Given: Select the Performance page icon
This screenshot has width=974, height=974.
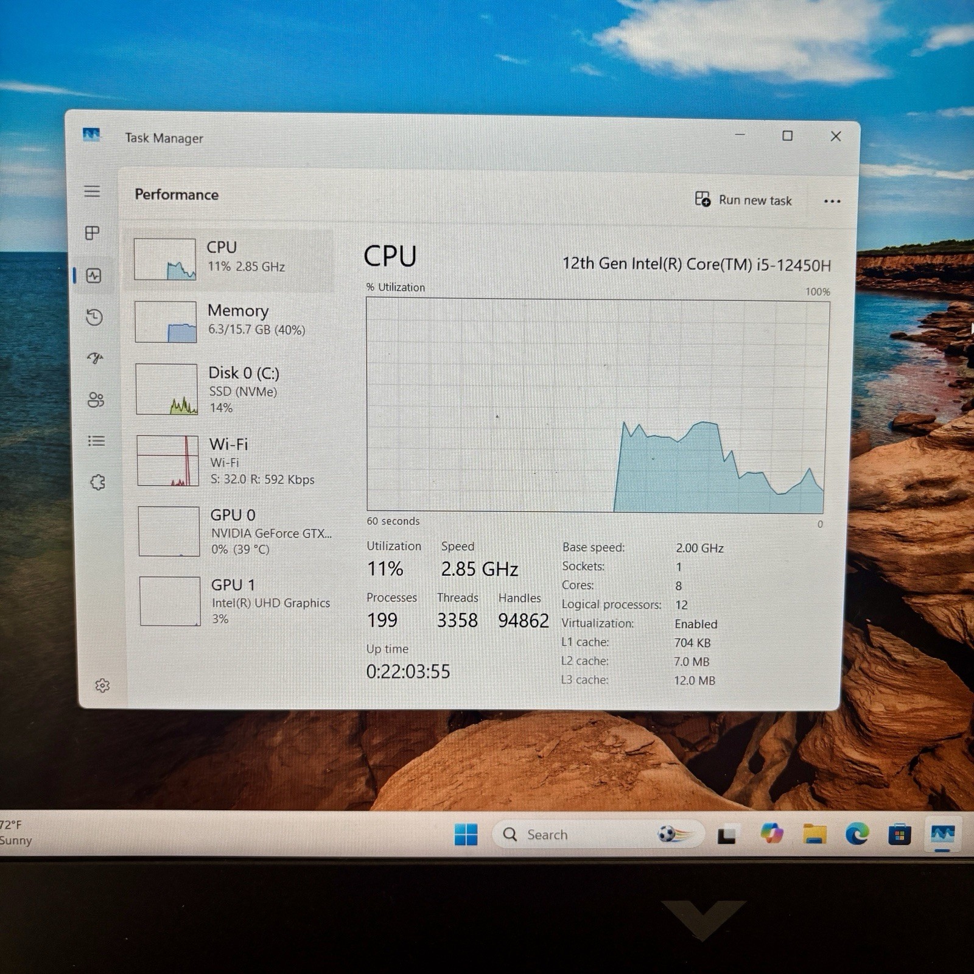Looking at the screenshot, I should 94,276.
